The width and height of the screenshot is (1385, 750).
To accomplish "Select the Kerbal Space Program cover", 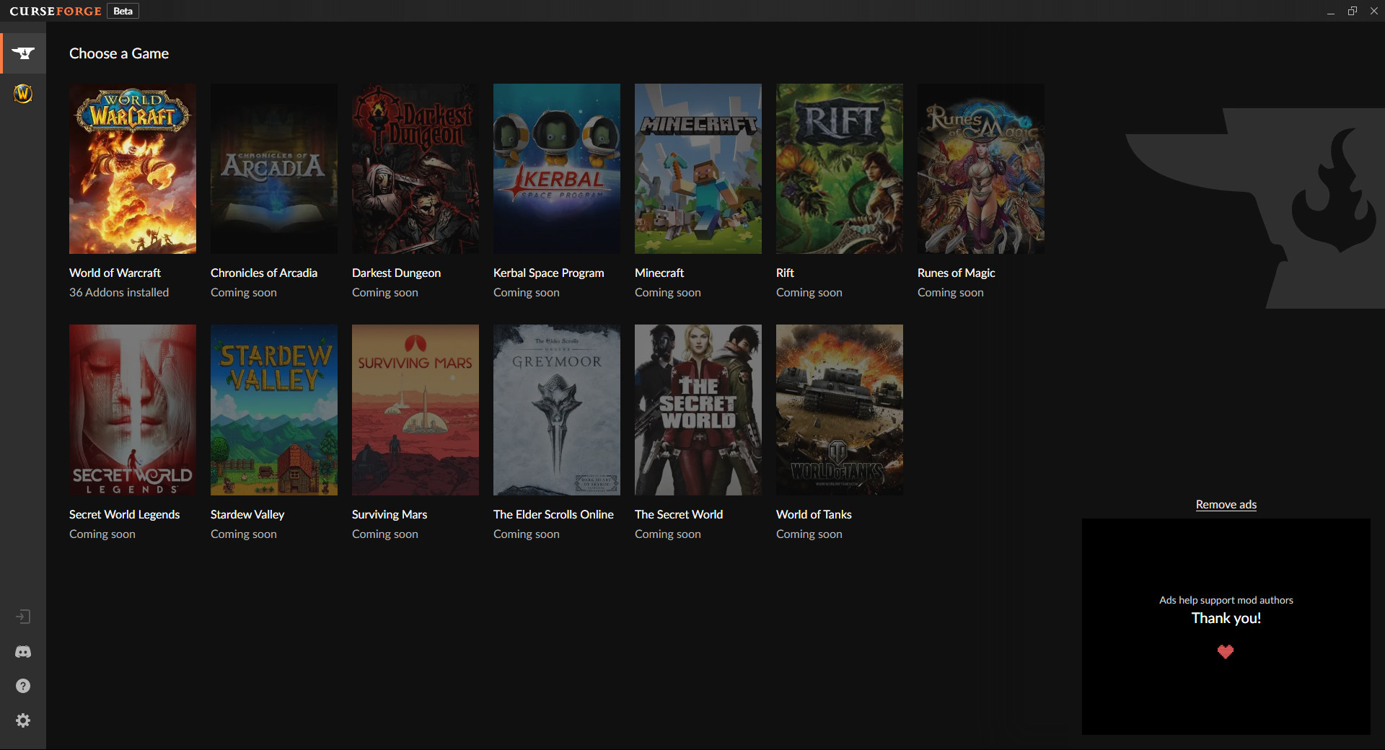I will (x=556, y=169).
